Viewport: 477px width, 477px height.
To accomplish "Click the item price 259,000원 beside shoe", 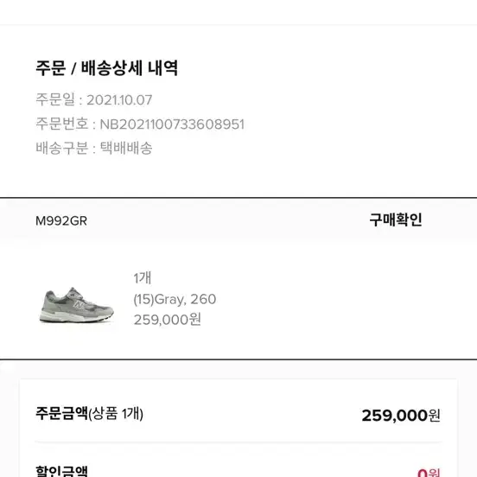I will [x=168, y=320].
